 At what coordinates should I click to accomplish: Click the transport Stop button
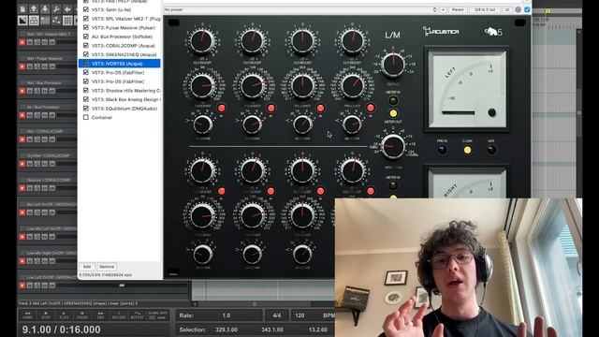click(x=46, y=315)
